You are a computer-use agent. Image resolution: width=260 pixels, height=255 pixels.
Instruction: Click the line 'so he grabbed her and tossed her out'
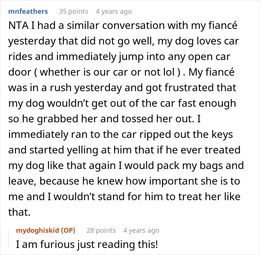point(101,119)
